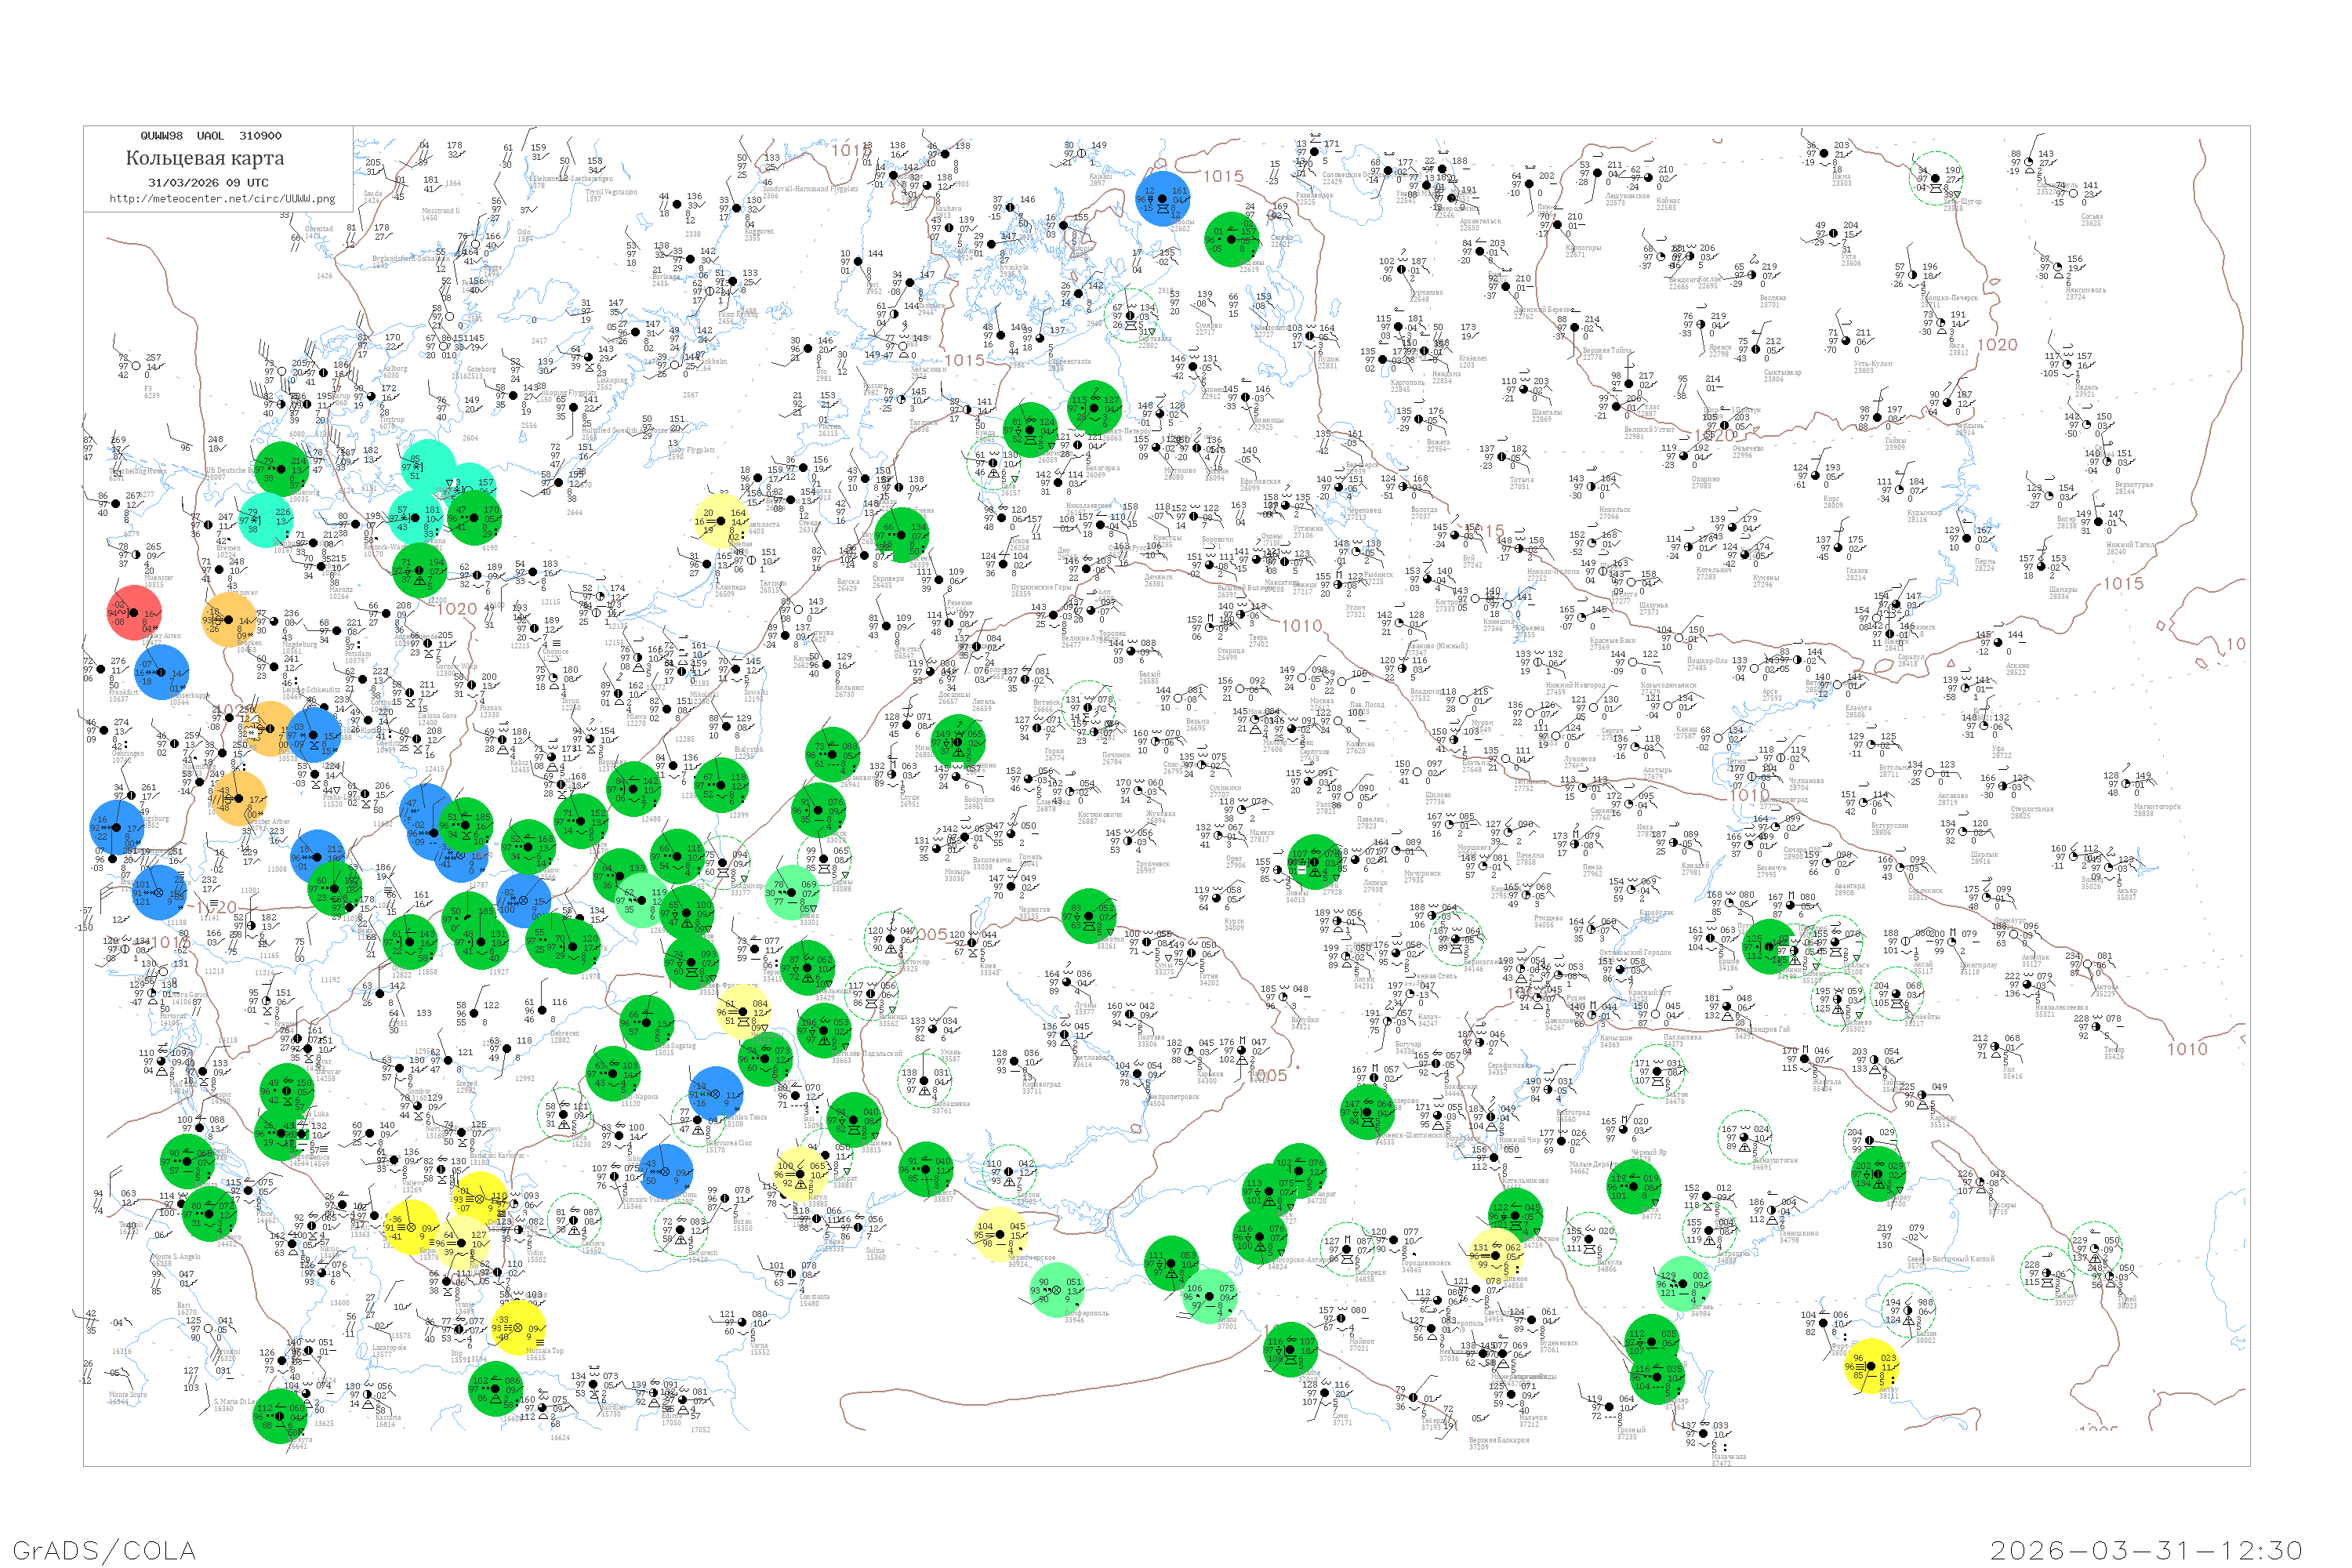Click the blue circle near Wasserkuppe
Image resolution: width=2352 pixels, height=1568 pixels.
pyautogui.click(x=161, y=671)
